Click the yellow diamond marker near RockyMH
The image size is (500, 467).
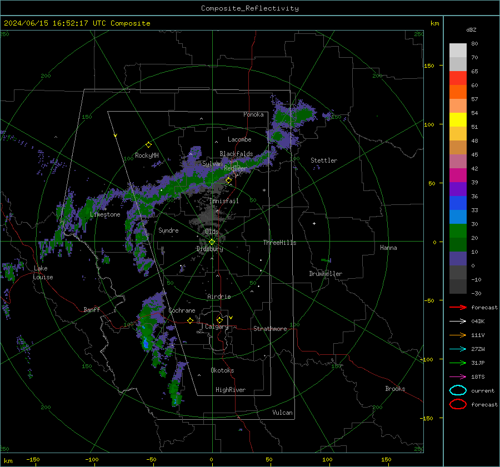pyautogui.click(x=148, y=145)
